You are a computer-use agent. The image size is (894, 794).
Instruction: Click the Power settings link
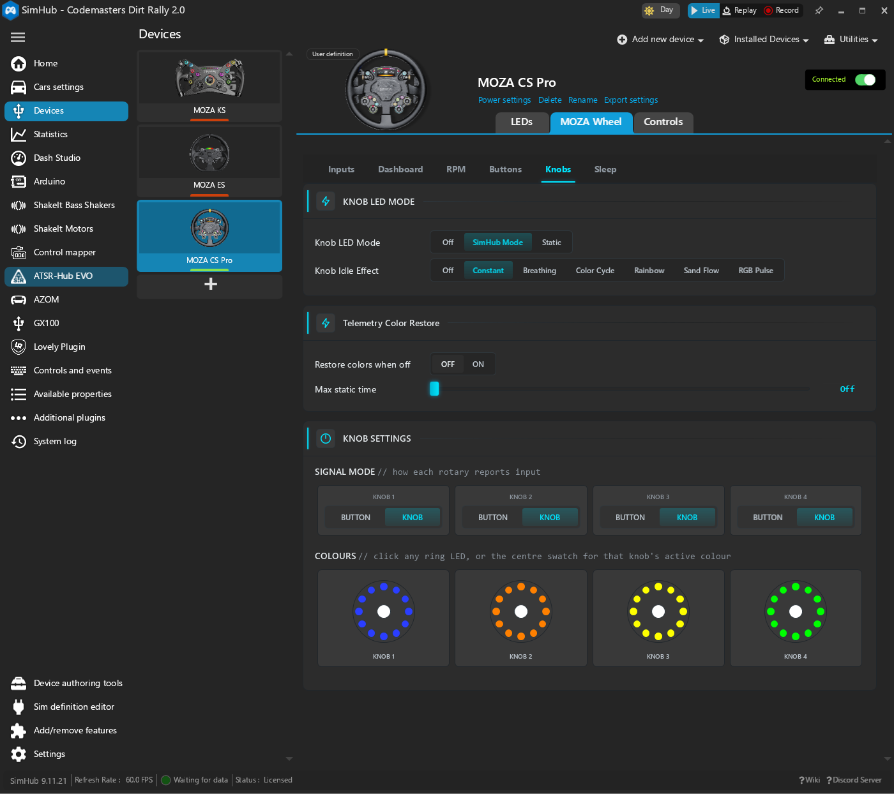504,100
